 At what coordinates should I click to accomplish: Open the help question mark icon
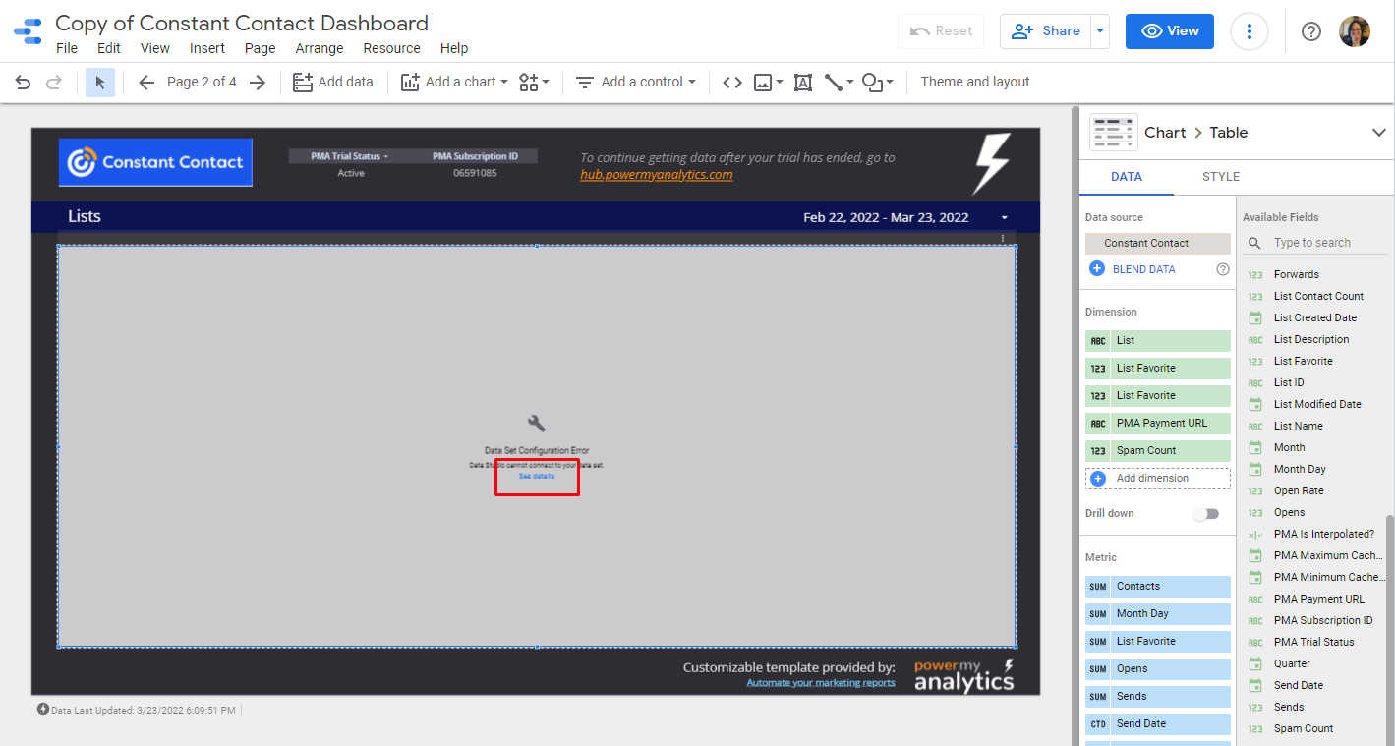(1310, 31)
